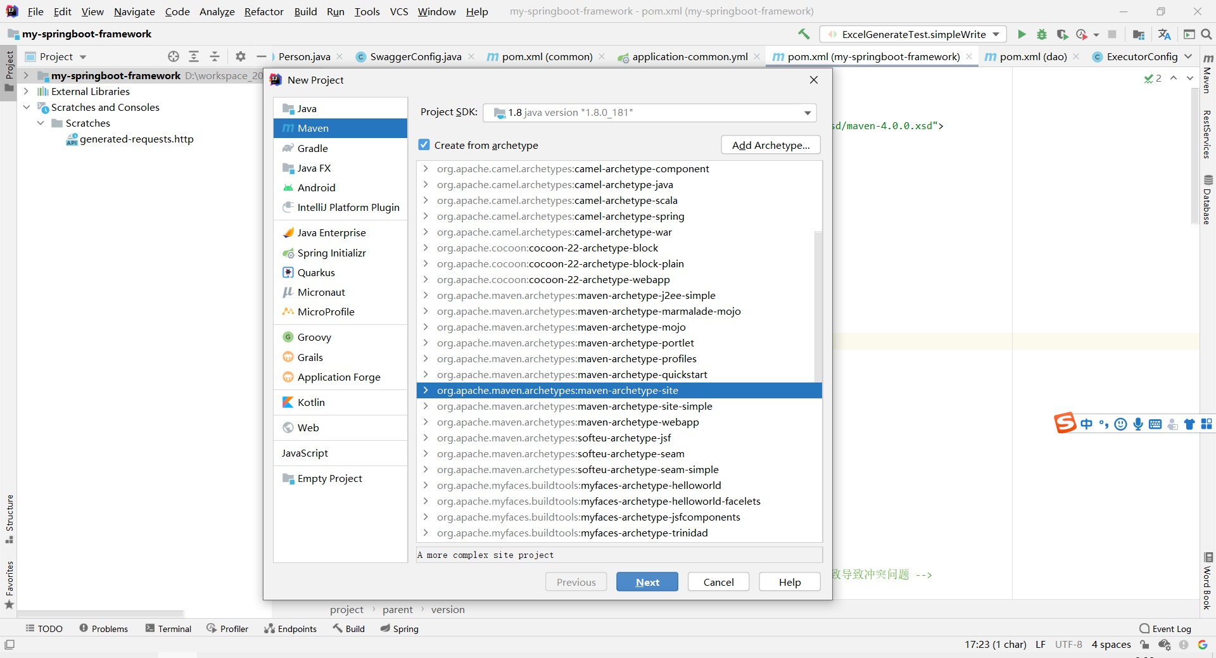Click the Add Archetype... button

point(771,145)
